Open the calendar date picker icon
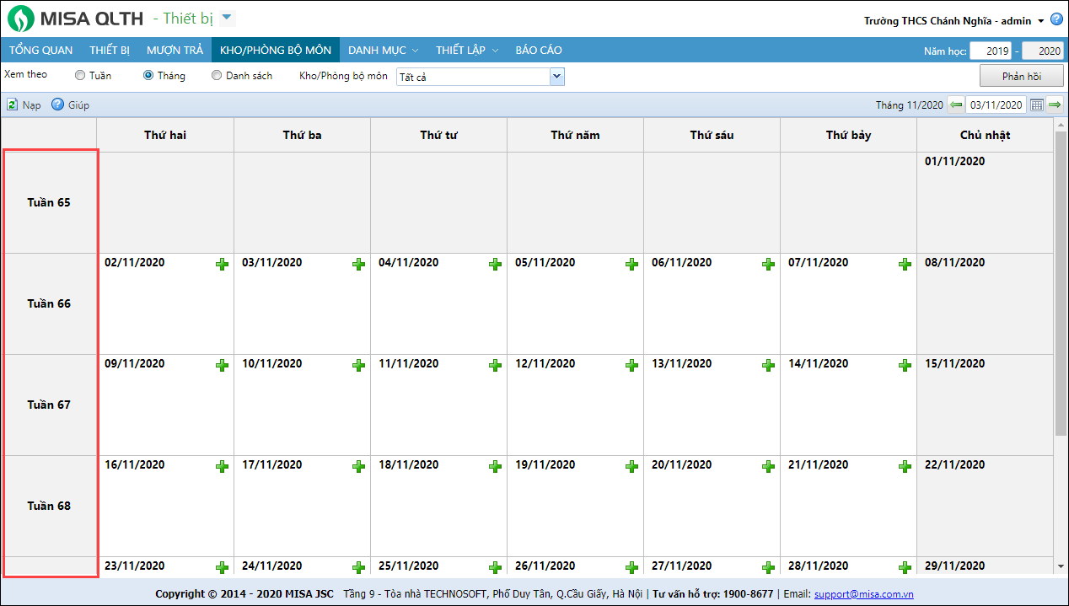Image resolution: width=1069 pixels, height=606 pixels. click(1037, 105)
